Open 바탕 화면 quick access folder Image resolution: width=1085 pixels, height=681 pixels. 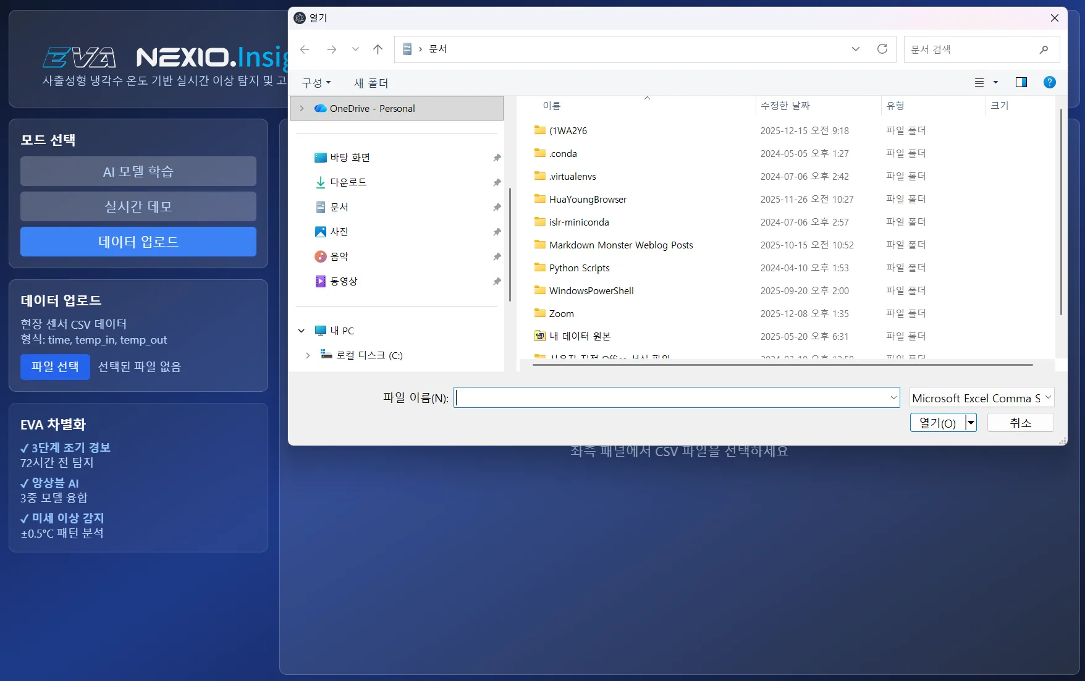tap(350, 158)
